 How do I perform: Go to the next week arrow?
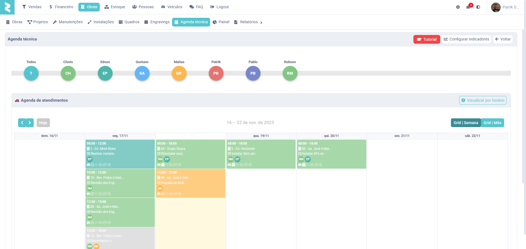coord(30,123)
